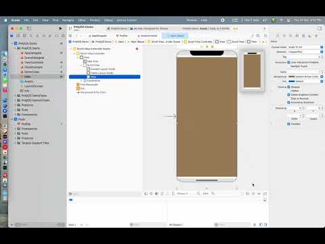This screenshot has width=325, height=244.
Task: Toggle the Opaque checkbox
Action: tap(288, 87)
